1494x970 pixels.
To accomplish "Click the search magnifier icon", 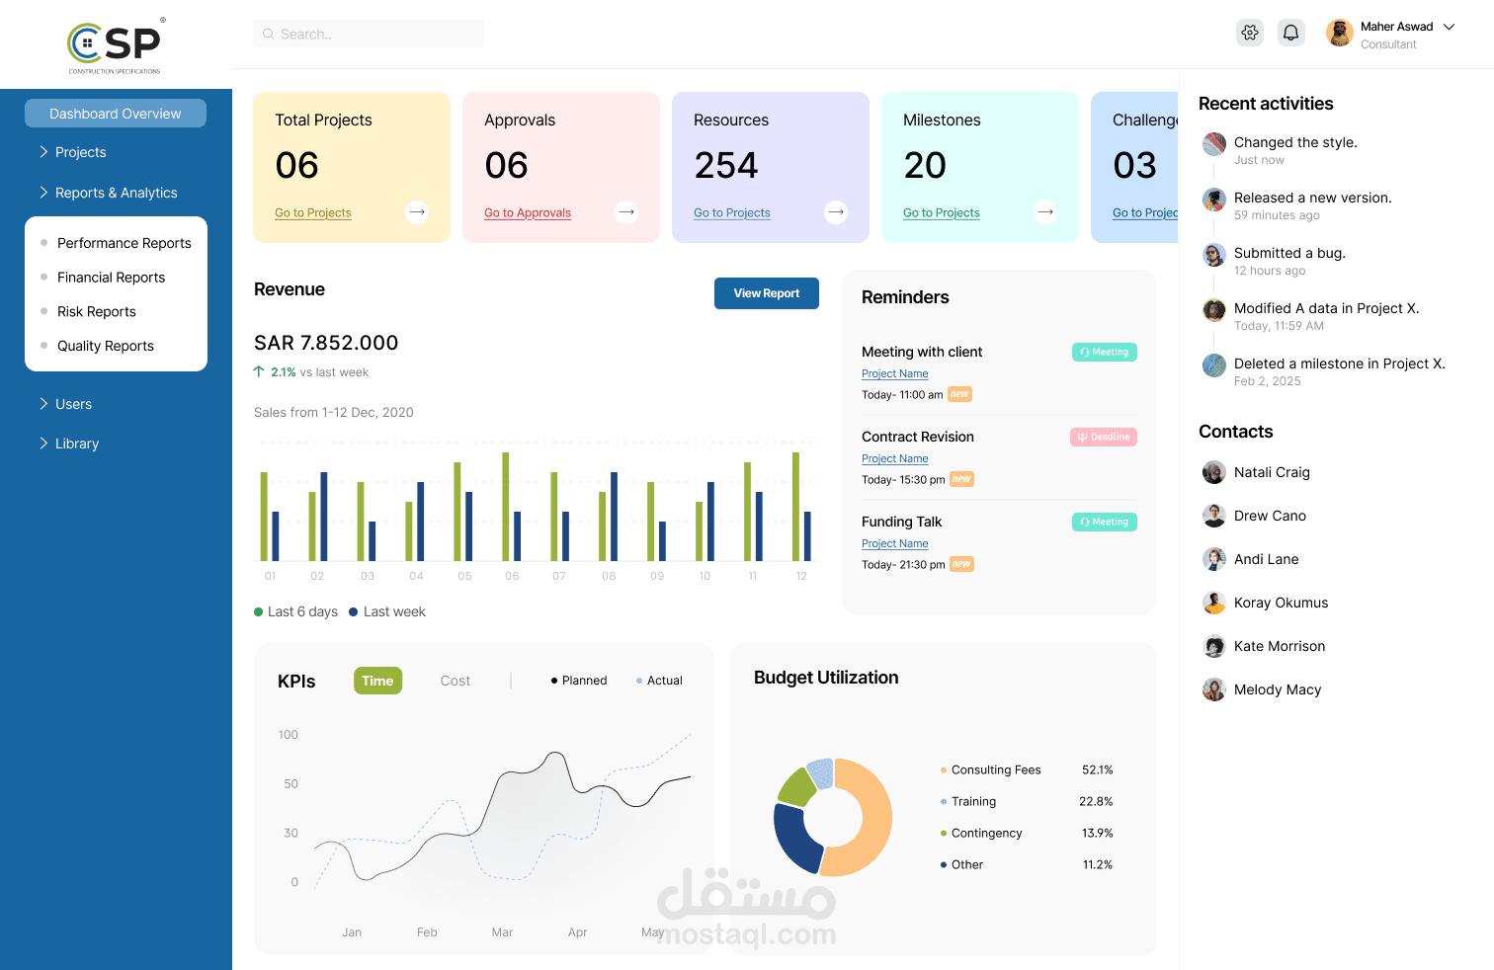I will coord(268,34).
